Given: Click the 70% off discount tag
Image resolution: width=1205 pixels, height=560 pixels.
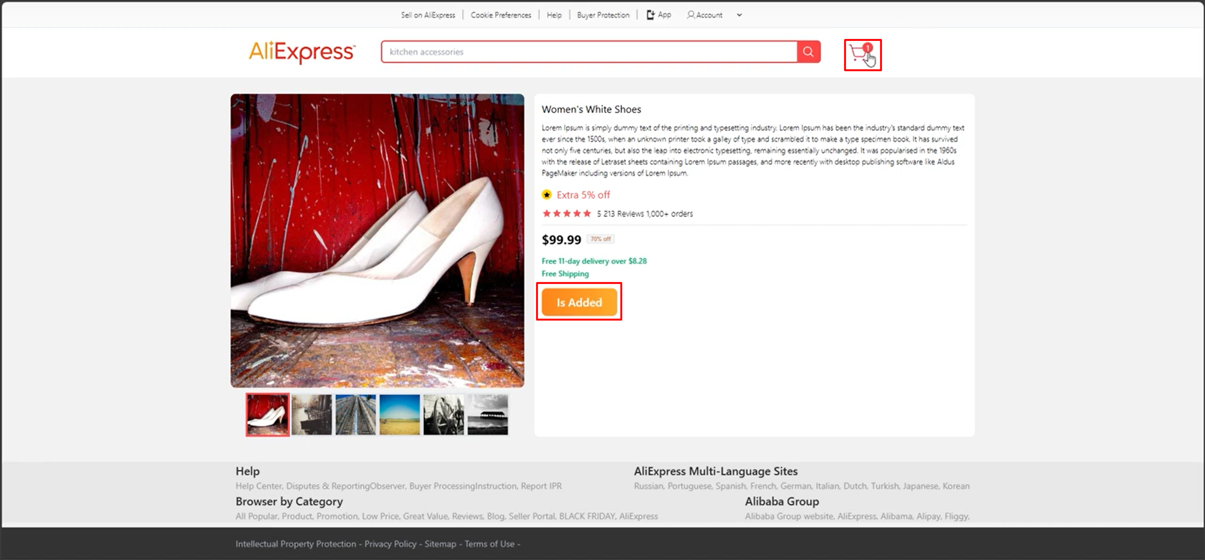Looking at the screenshot, I should [x=601, y=239].
